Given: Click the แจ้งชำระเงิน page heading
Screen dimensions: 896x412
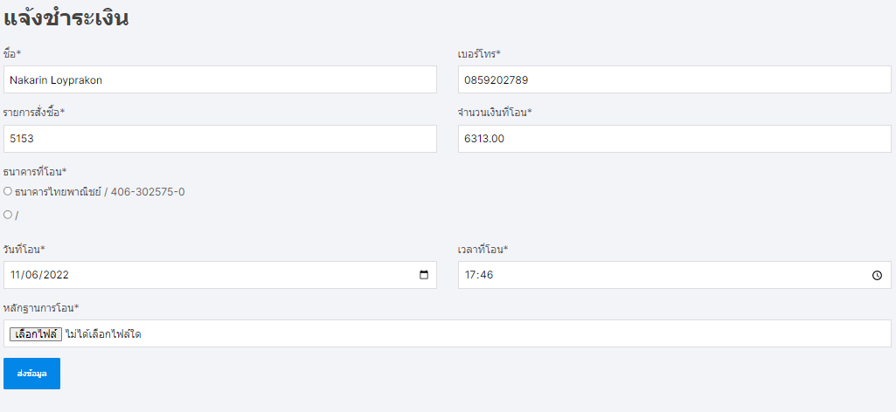Looking at the screenshot, I should pyautogui.click(x=66, y=19).
